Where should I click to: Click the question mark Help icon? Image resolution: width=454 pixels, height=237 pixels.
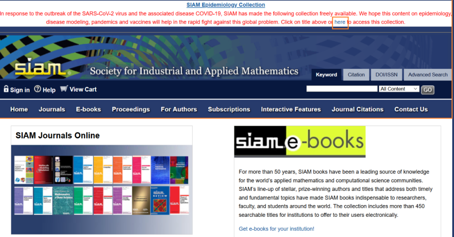pyautogui.click(x=37, y=89)
